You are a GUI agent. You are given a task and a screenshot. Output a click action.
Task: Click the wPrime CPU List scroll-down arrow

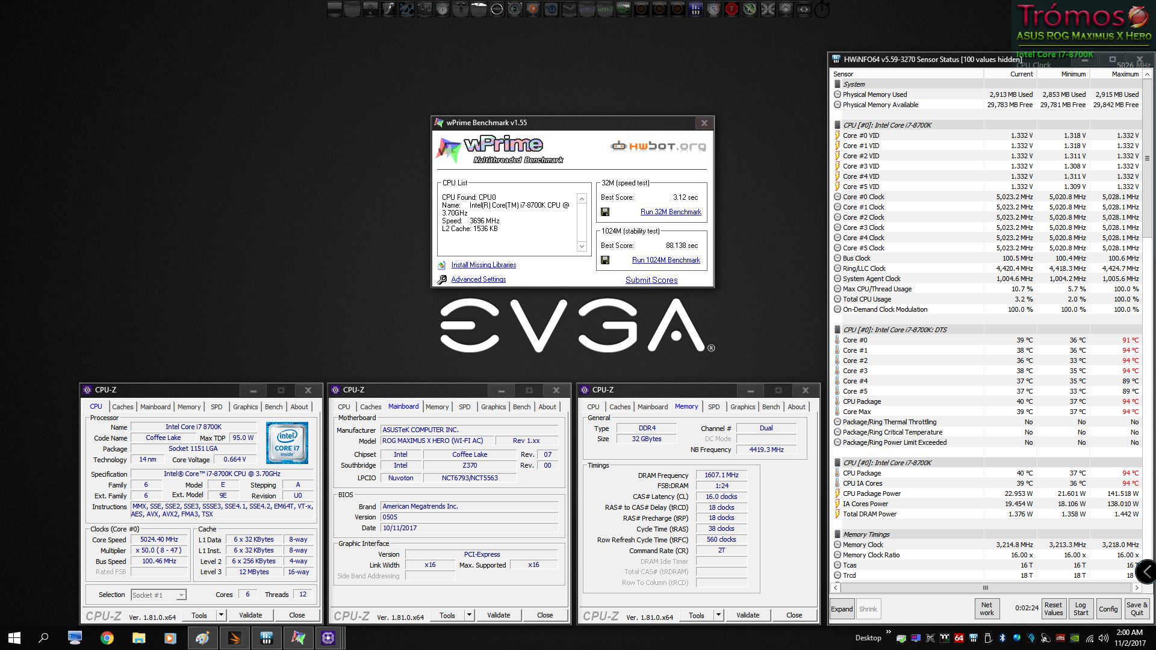tap(582, 246)
